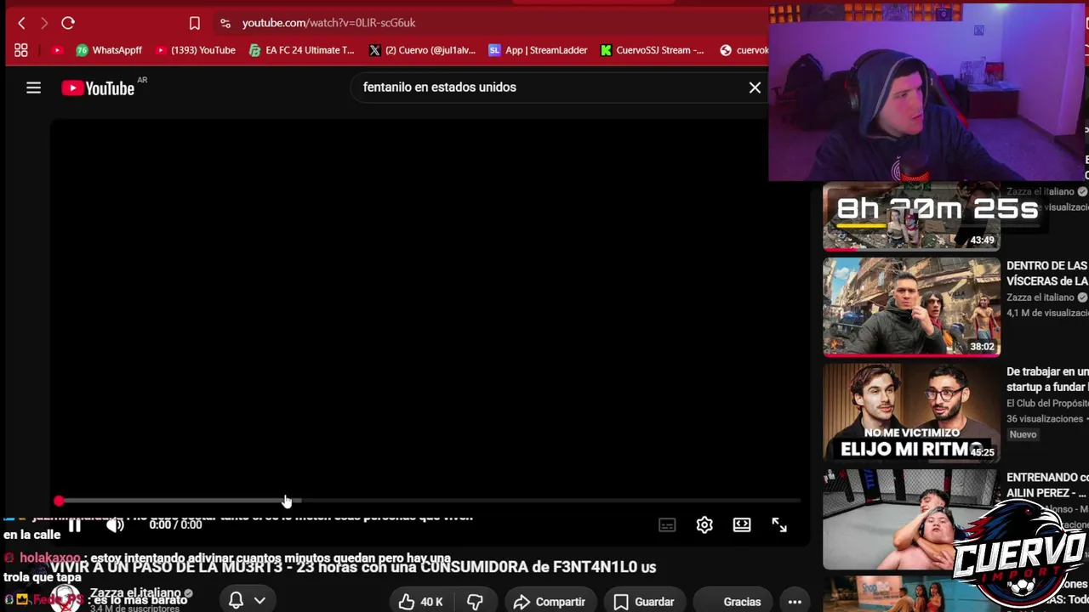Open the De trabajar en un startup title
Viewport: 1089px width, 612px height.
(1047, 380)
